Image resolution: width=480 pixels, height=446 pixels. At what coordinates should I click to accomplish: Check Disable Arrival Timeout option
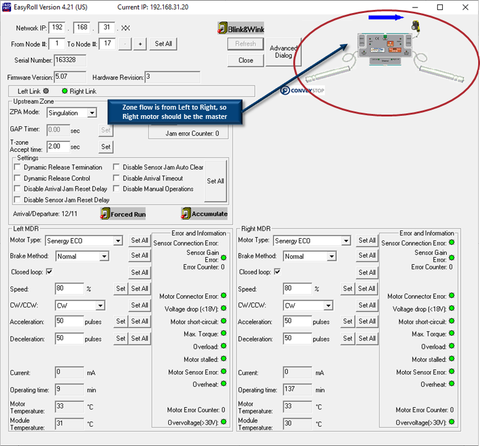[116, 178]
